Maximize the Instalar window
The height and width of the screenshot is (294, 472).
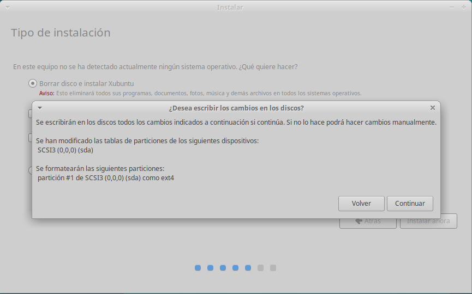pos(464,7)
